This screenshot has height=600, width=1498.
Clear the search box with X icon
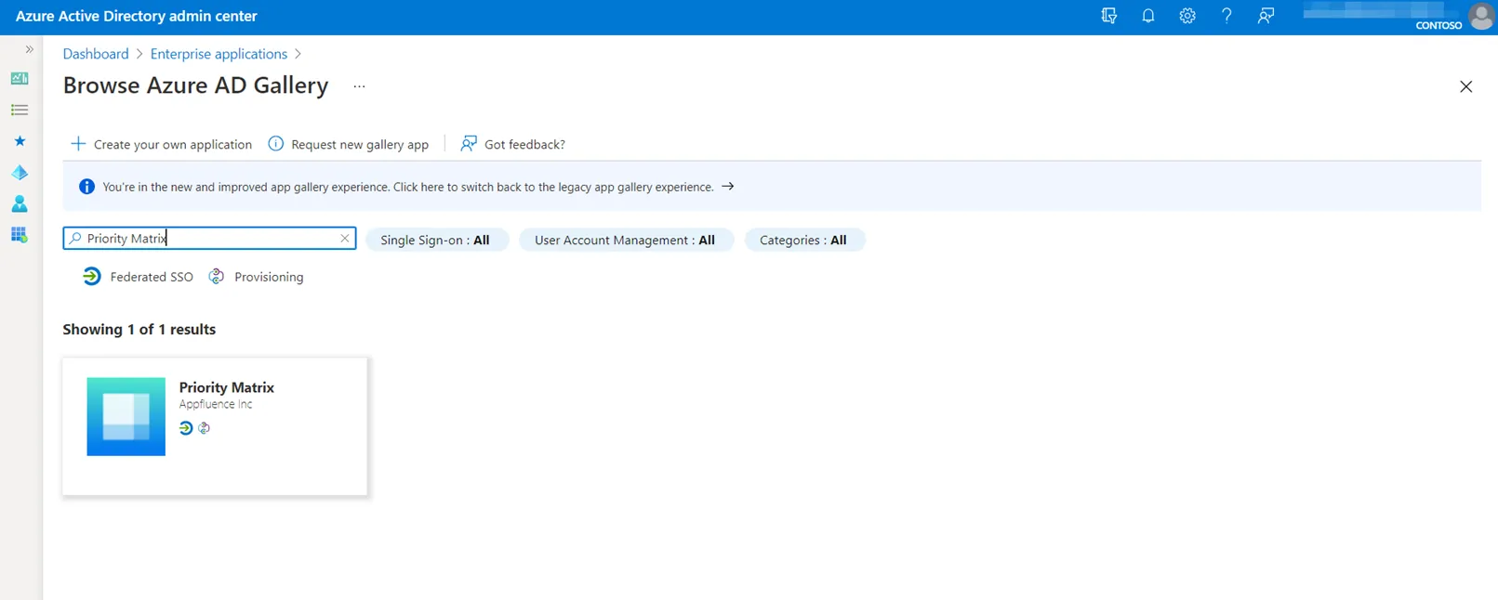click(345, 239)
